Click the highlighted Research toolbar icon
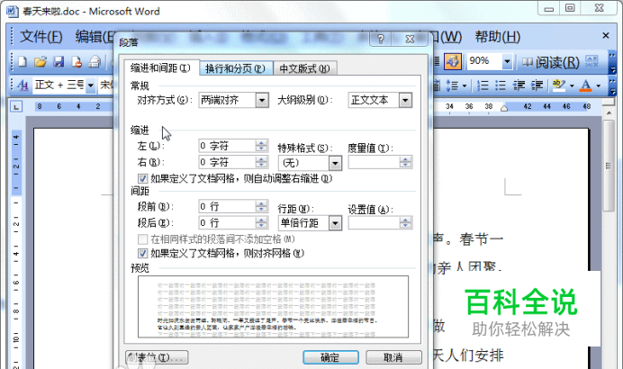 [x=453, y=61]
